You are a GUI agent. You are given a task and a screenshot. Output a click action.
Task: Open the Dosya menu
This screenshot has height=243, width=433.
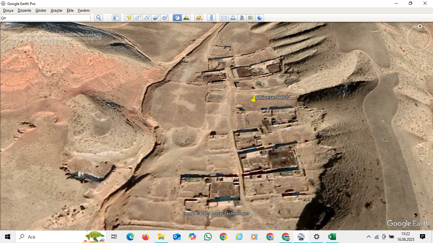(8, 10)
